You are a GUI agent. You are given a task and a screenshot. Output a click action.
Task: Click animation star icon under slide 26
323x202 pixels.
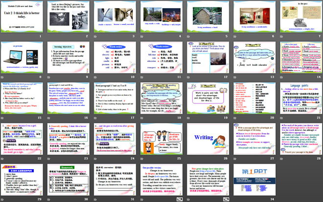click(188, 159)
